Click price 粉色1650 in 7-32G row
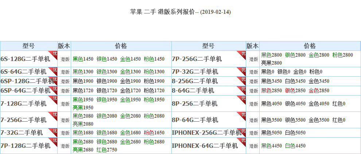 (x=154, y=133)
